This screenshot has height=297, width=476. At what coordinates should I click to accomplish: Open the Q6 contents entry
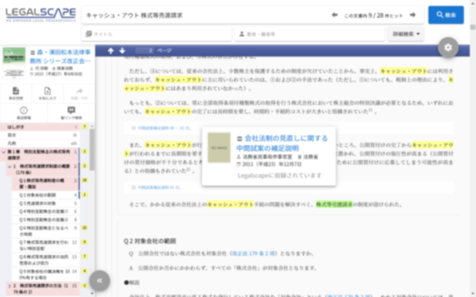click(46, 231)
